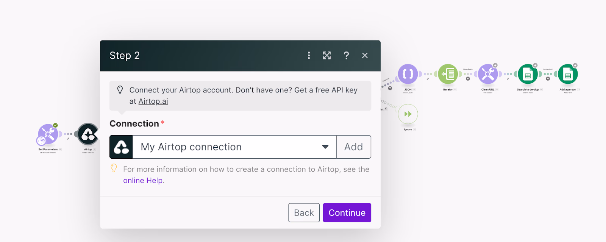
Task: Open the Name Exists filter between Iterator and Clean URL
Action: [x=468, y=79]
